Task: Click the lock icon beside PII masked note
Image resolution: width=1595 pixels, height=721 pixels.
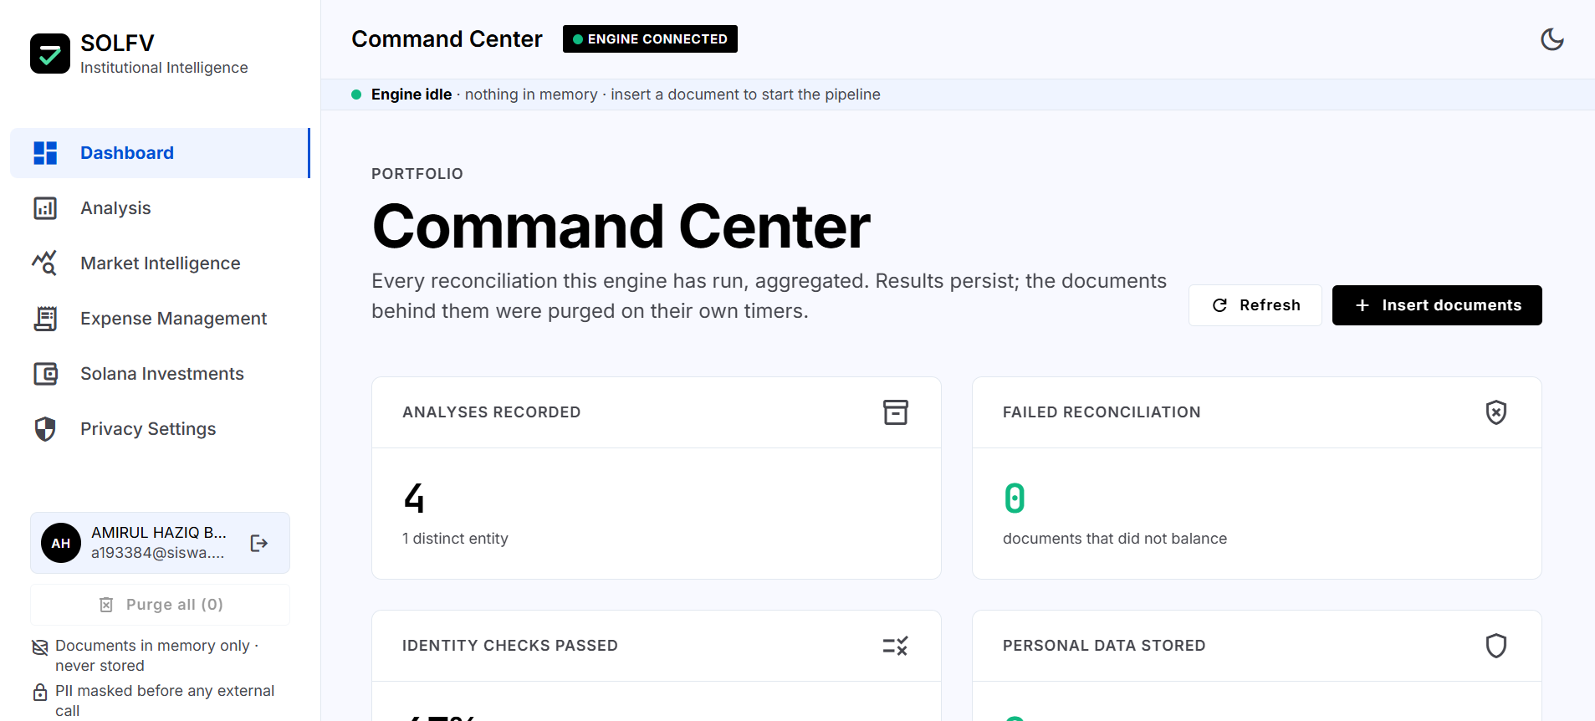Action: click(x=40, y=693)
